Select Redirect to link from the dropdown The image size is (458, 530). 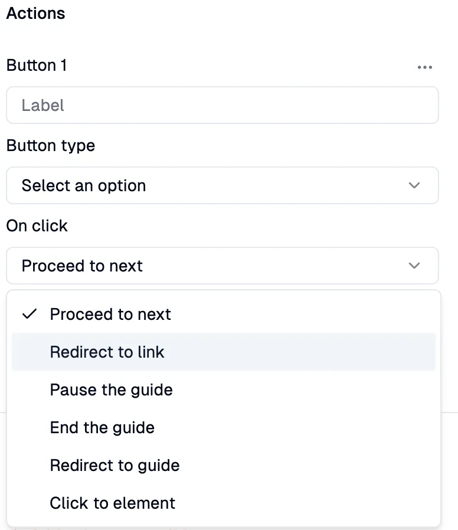(107, 352)
